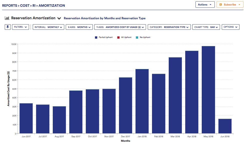Click the bar chart icon beside Reservation Amortization

[x=7, y=18]
